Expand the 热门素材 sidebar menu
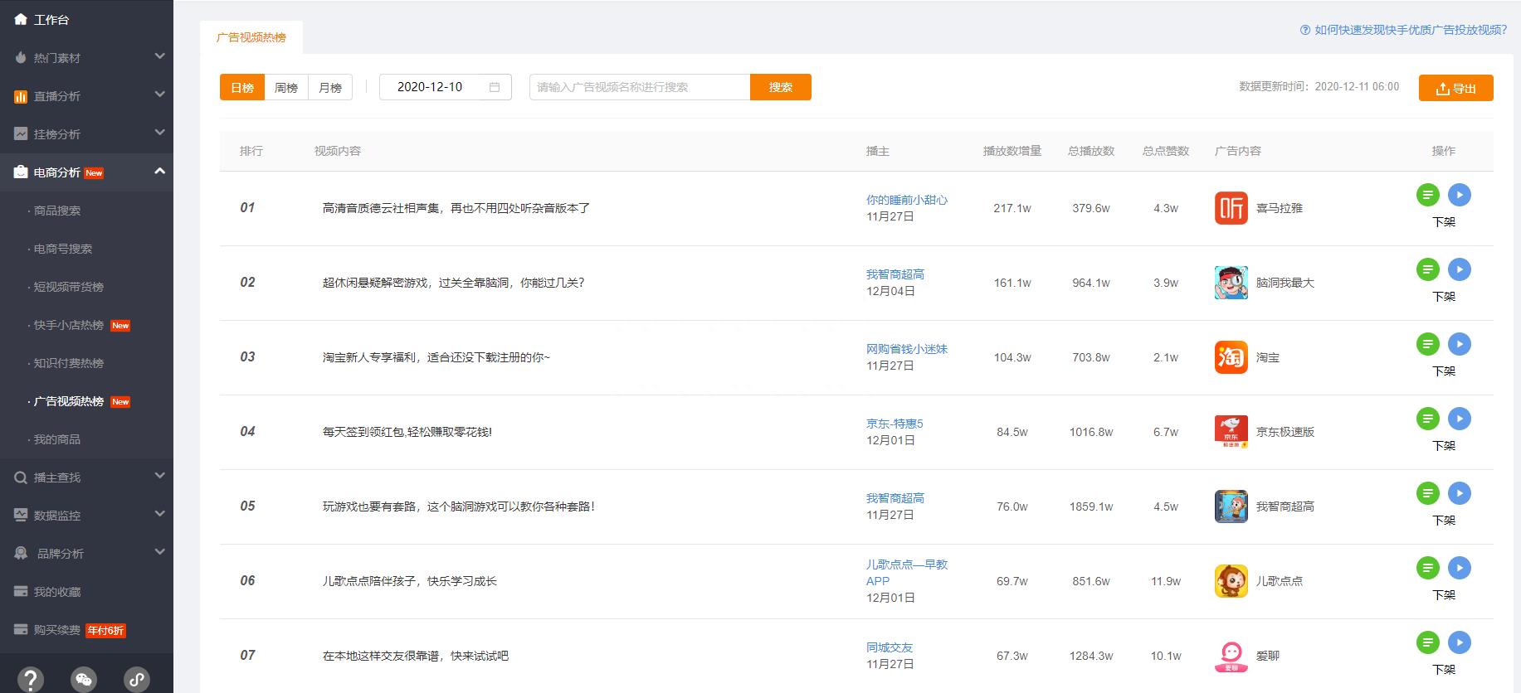The width and height of the screenshot is (1521, 693). point(86,57)
